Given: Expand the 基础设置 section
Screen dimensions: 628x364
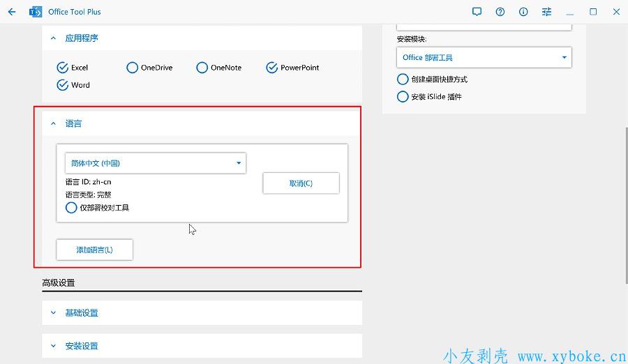Looking at the screenshot, I should 54,313.
